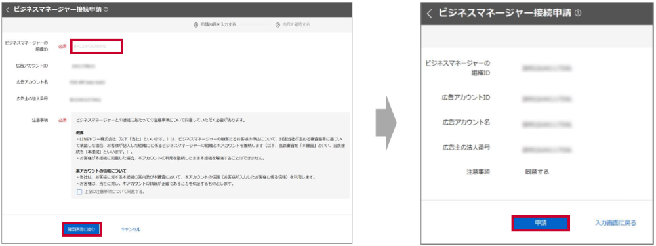Click back chevron in right confirmation panel header
Image resolution: width=656 pixels, height=246 pixels.
click(x=429, y=13)
